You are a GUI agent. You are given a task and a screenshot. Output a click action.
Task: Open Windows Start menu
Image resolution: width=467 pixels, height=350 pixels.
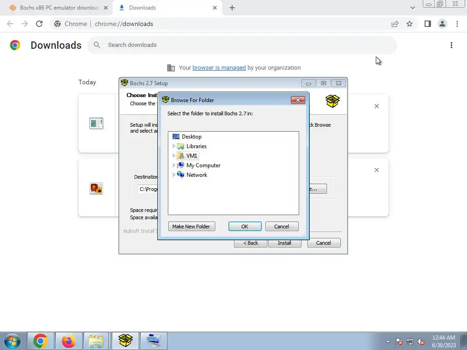pyautogui.click(x=12, y=341)
